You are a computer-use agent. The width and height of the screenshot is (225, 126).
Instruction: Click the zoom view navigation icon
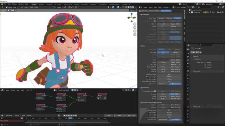point(135,24)
